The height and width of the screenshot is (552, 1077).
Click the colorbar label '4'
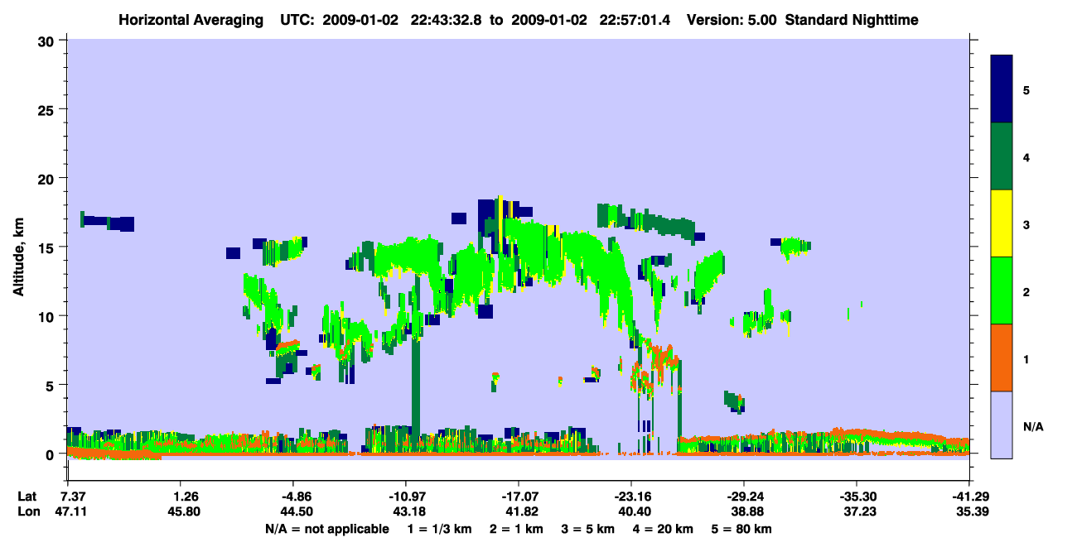click(1026, 156)
